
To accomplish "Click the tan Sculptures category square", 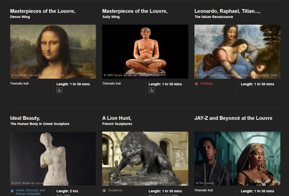I will click(104, 191).
